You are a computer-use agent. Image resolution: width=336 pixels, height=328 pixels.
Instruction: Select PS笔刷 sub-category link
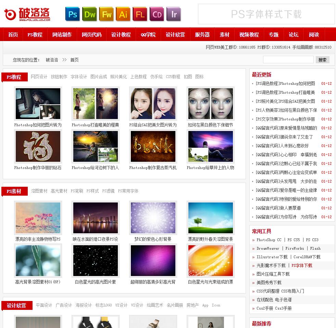click(x=77, y=191)
